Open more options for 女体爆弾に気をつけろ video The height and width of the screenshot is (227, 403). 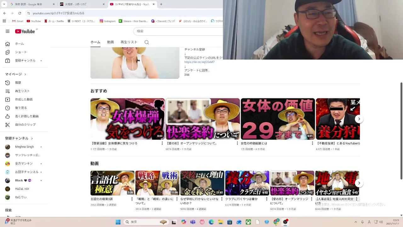pyautogui.click(x=162, y=143)
